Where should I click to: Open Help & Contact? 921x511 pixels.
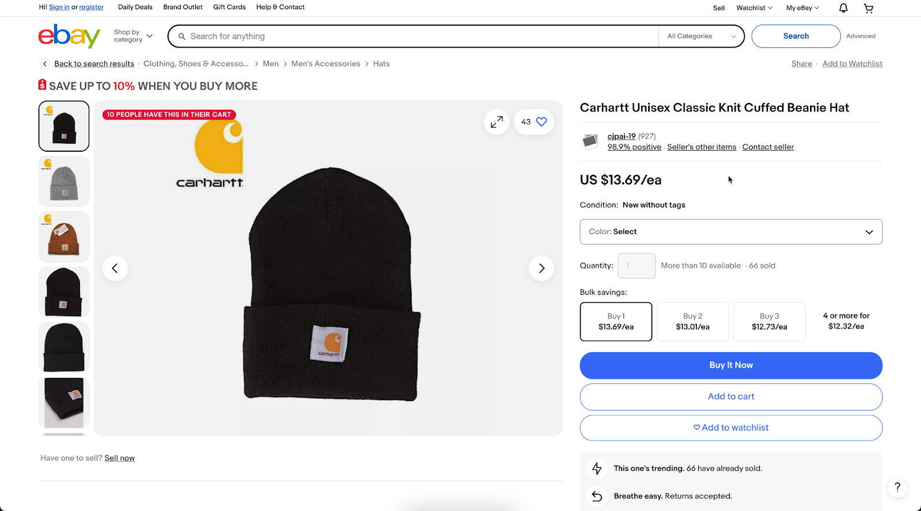(x=280, y=7)
